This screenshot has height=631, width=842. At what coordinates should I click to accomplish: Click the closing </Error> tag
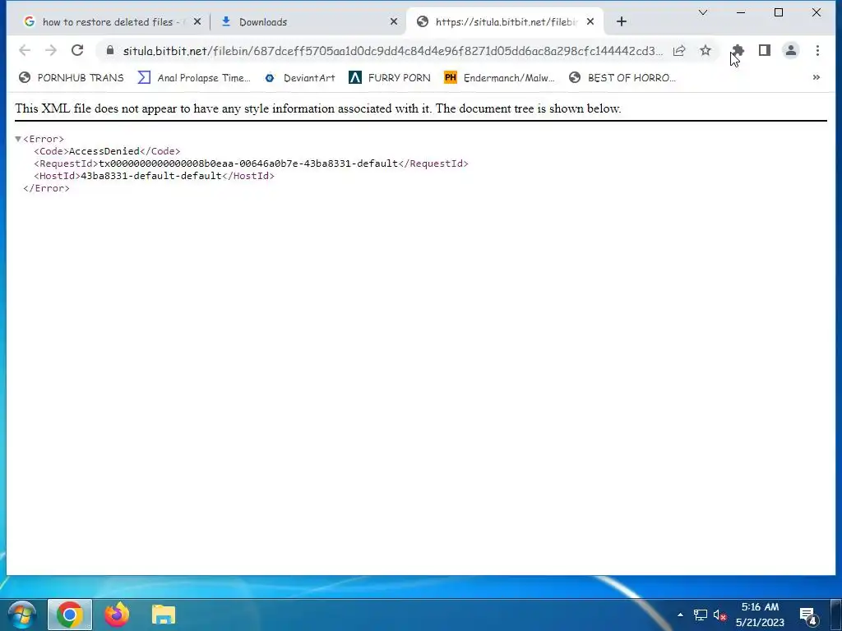(x=46, y=188)
